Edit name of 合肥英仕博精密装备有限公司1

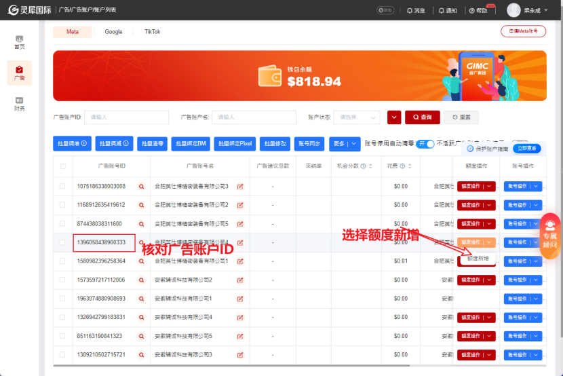tap(240, 261)
